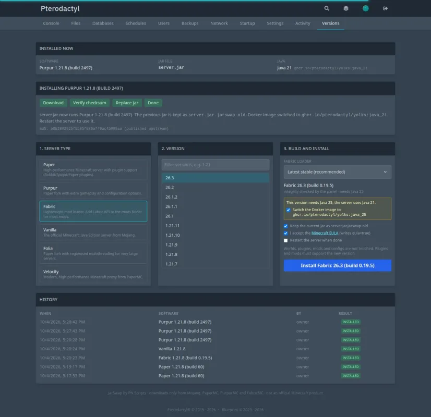
Task: Select the Purpur server type
Action: click(93, 191)
